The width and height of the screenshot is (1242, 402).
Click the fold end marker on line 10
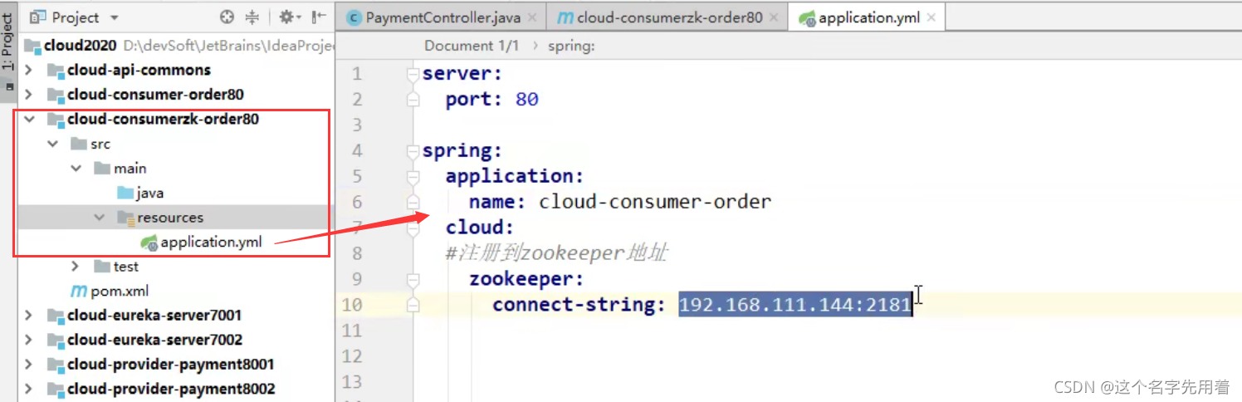[413, 305]
